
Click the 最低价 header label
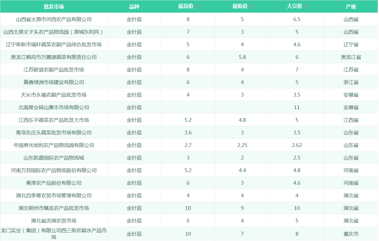click(x=240, y=7)
